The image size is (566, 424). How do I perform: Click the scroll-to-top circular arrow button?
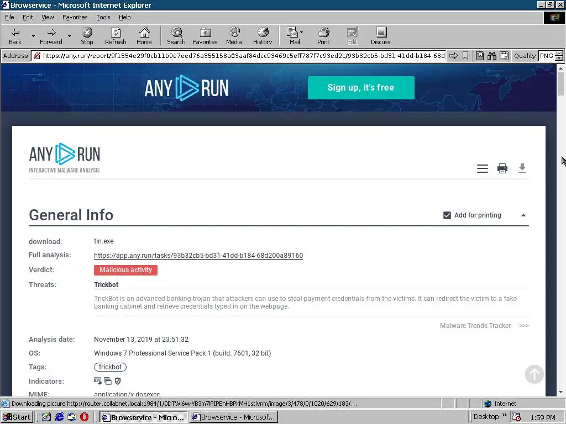534,374
